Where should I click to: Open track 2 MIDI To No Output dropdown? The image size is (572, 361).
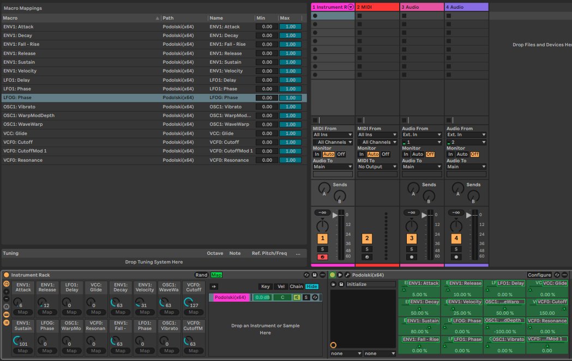point(377,167)
